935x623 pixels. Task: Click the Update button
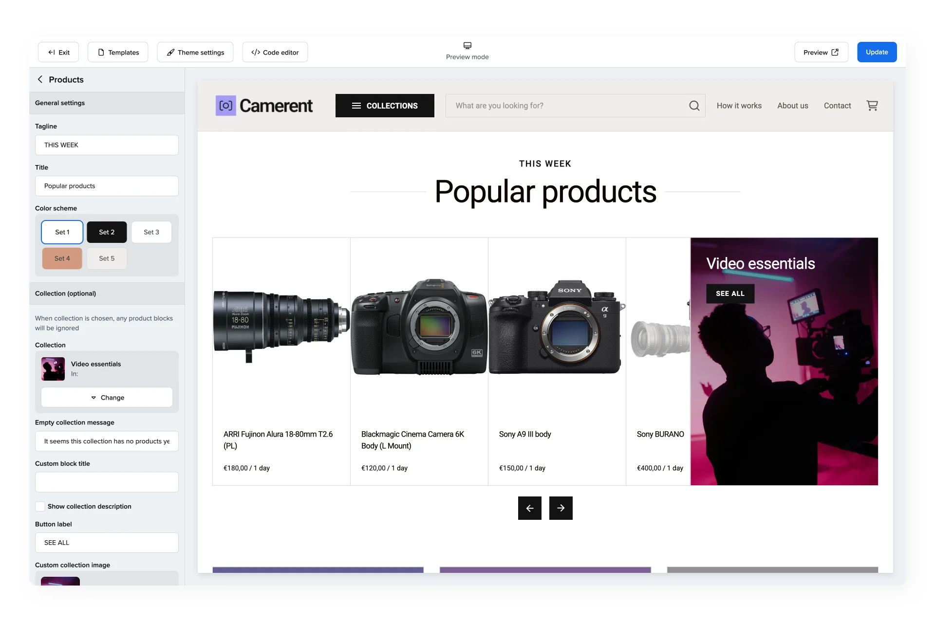[x=876, y=52]
